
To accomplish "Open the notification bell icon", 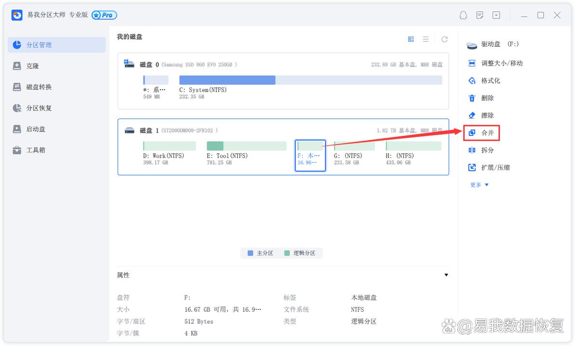I will 463,15.
